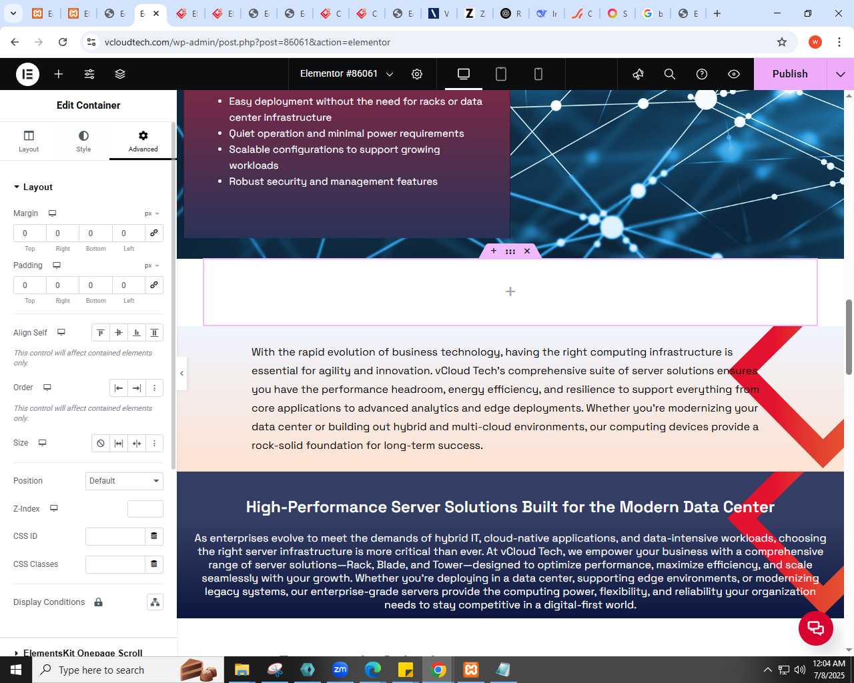Open the live chat bubble
854x683 pixels.
pyautogui.click(x=816, y=628)
